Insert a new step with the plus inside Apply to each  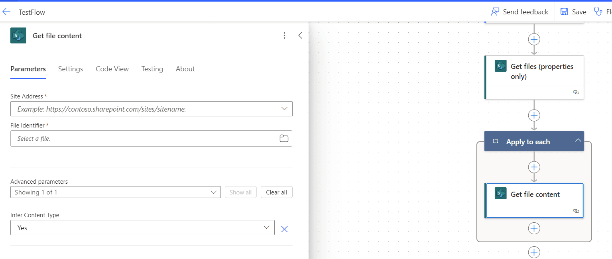[534, 167]
